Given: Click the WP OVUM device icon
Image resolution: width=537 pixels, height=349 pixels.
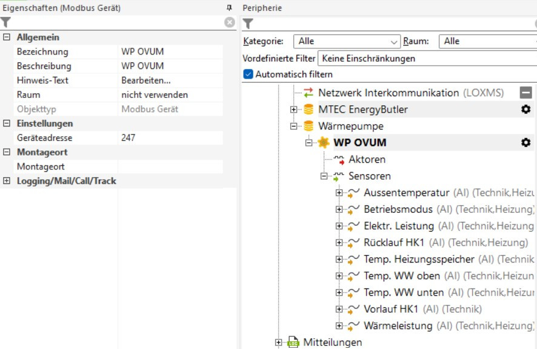Looking at the screenshot, I should coord(324,143).
